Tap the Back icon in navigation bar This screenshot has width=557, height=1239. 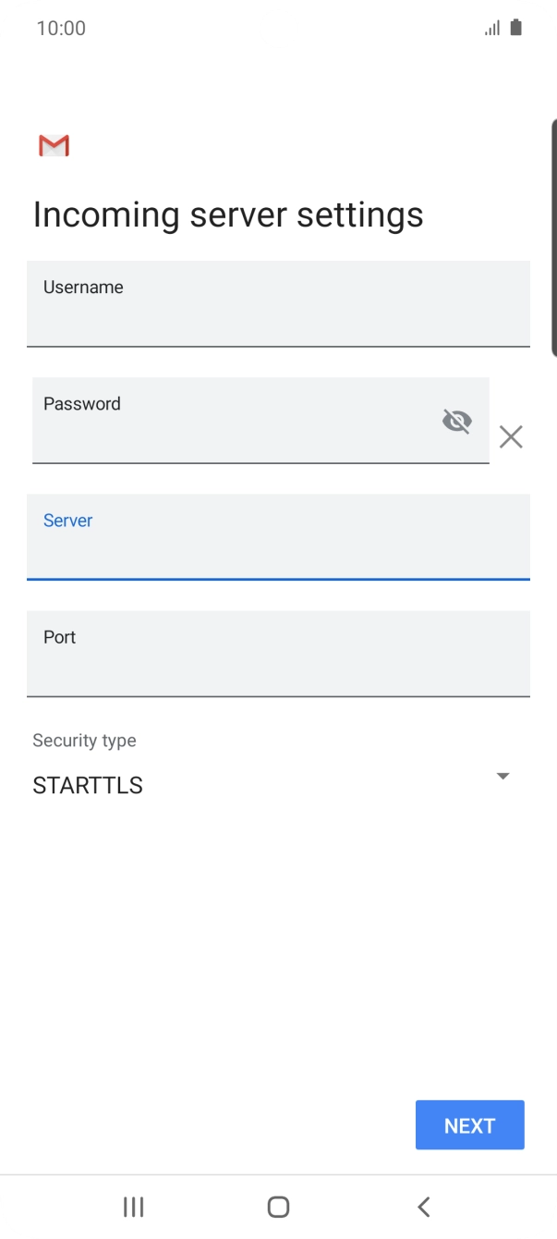click(x=423, y=1206)
